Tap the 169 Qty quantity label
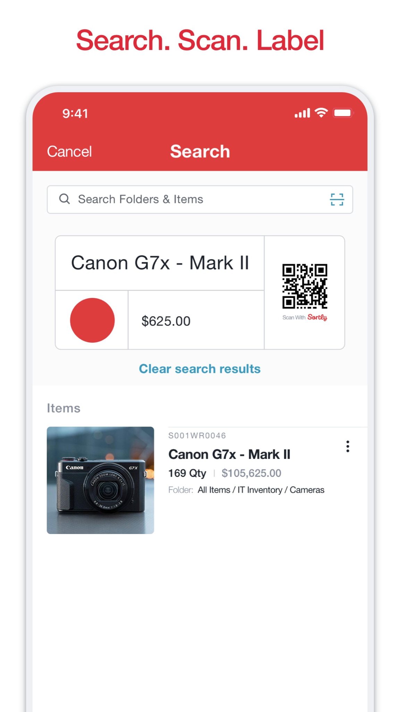 pyautogui.click(x=187, y=473)
